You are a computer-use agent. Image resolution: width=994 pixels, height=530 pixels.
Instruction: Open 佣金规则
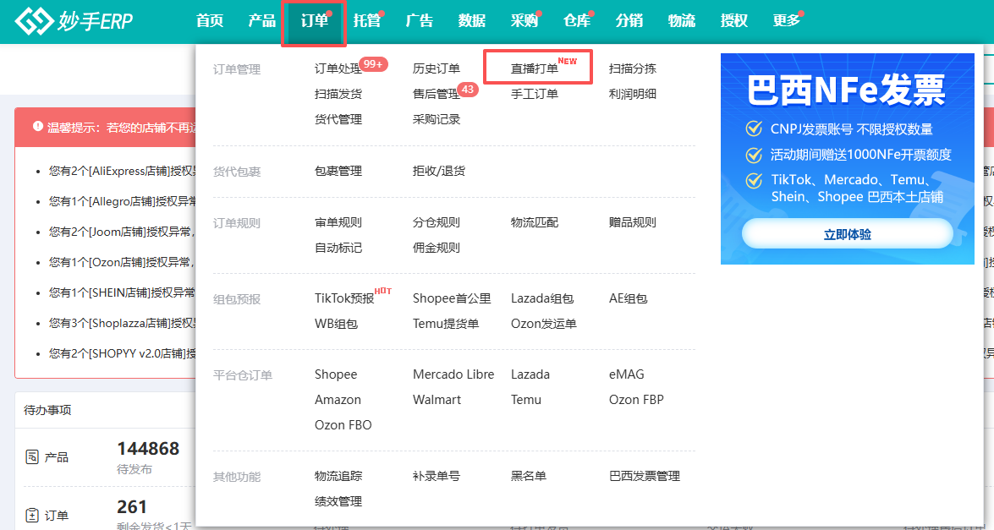[437, 248]
